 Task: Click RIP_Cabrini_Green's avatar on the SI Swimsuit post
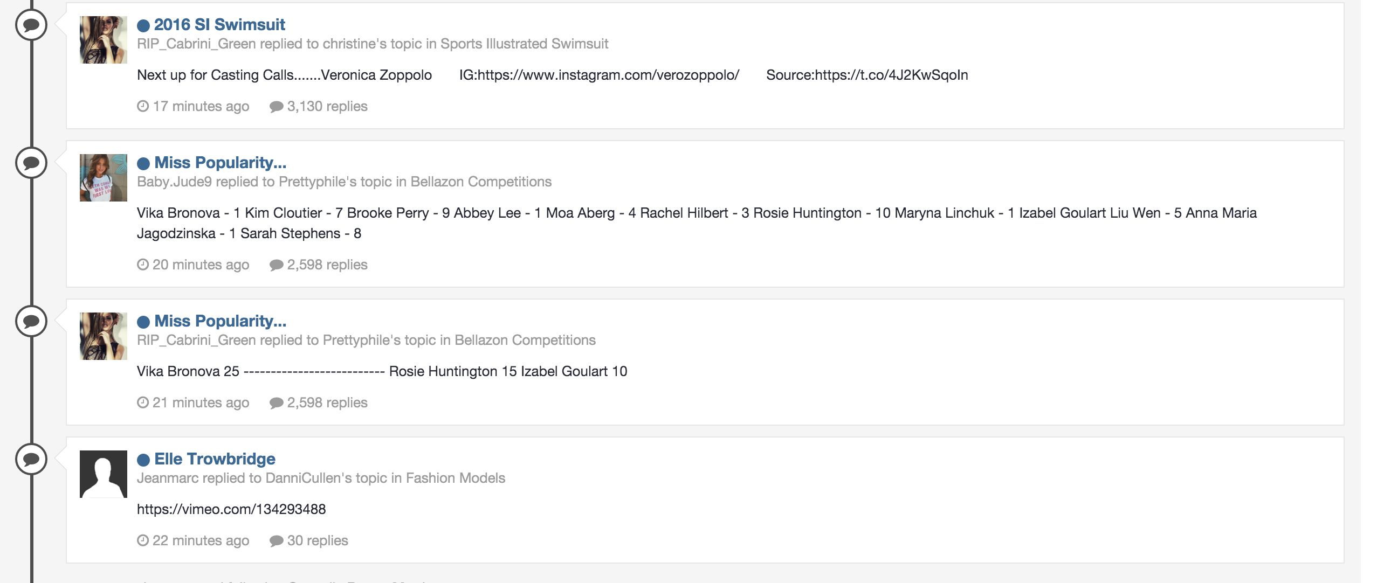tap(104, 40)
